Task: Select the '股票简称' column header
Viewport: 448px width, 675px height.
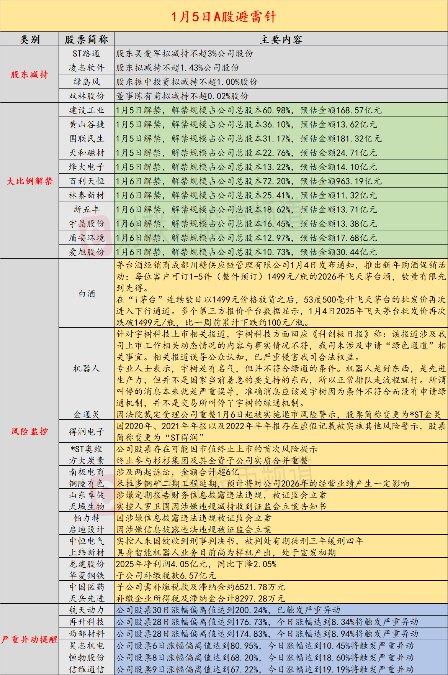Action: (x=87, y=39)
